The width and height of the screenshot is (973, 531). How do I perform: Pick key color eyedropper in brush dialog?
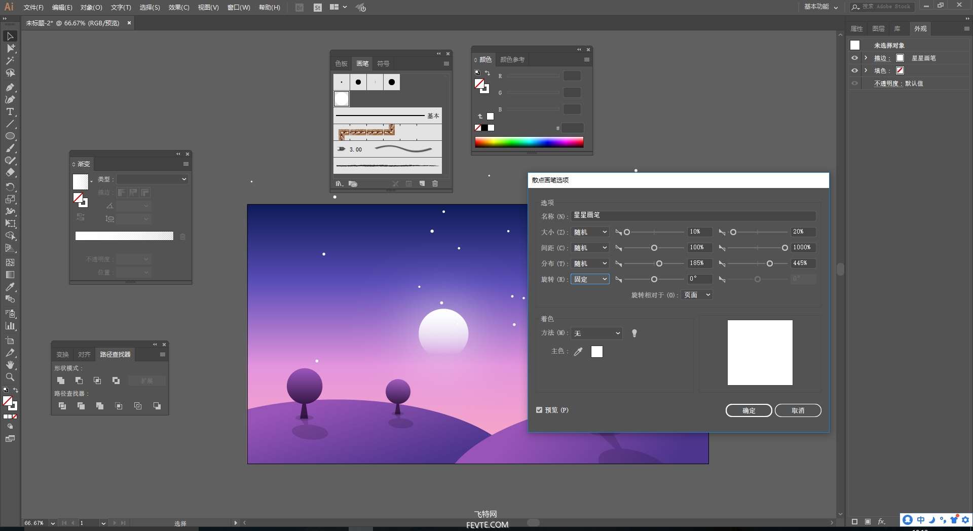pyautogui.click(x=578, y=352)
